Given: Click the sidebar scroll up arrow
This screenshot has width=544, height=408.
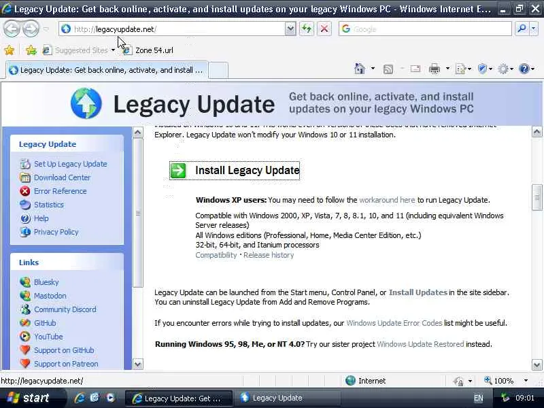Looking at the screenshot, I should coord(138,133).
